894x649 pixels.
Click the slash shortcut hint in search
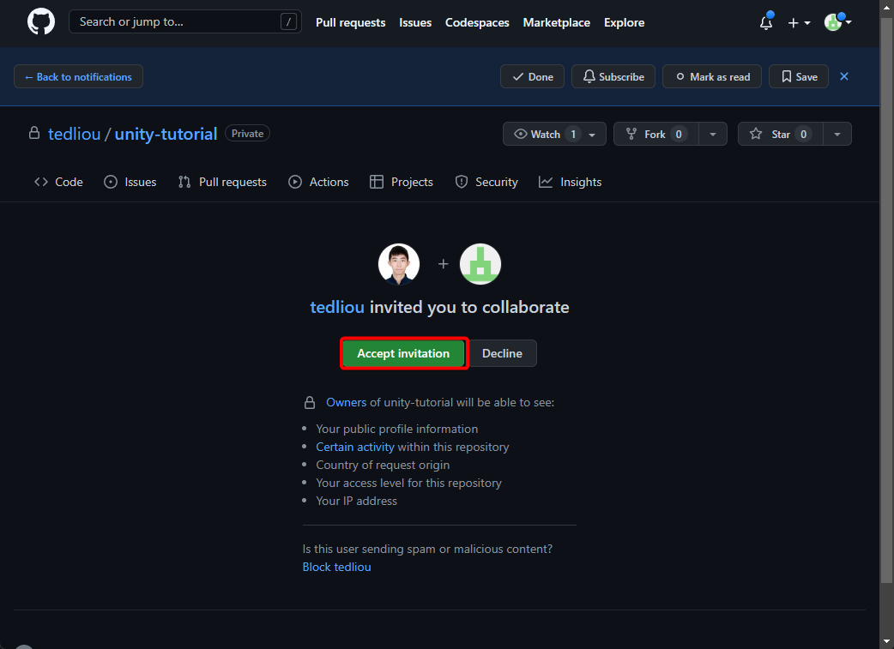tap(288, 21)
